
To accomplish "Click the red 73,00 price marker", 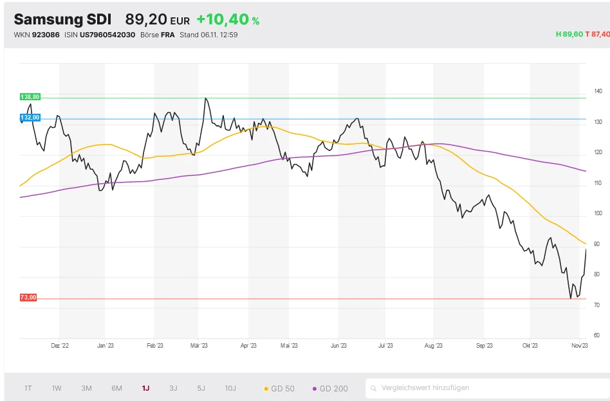I will point(28,298).
